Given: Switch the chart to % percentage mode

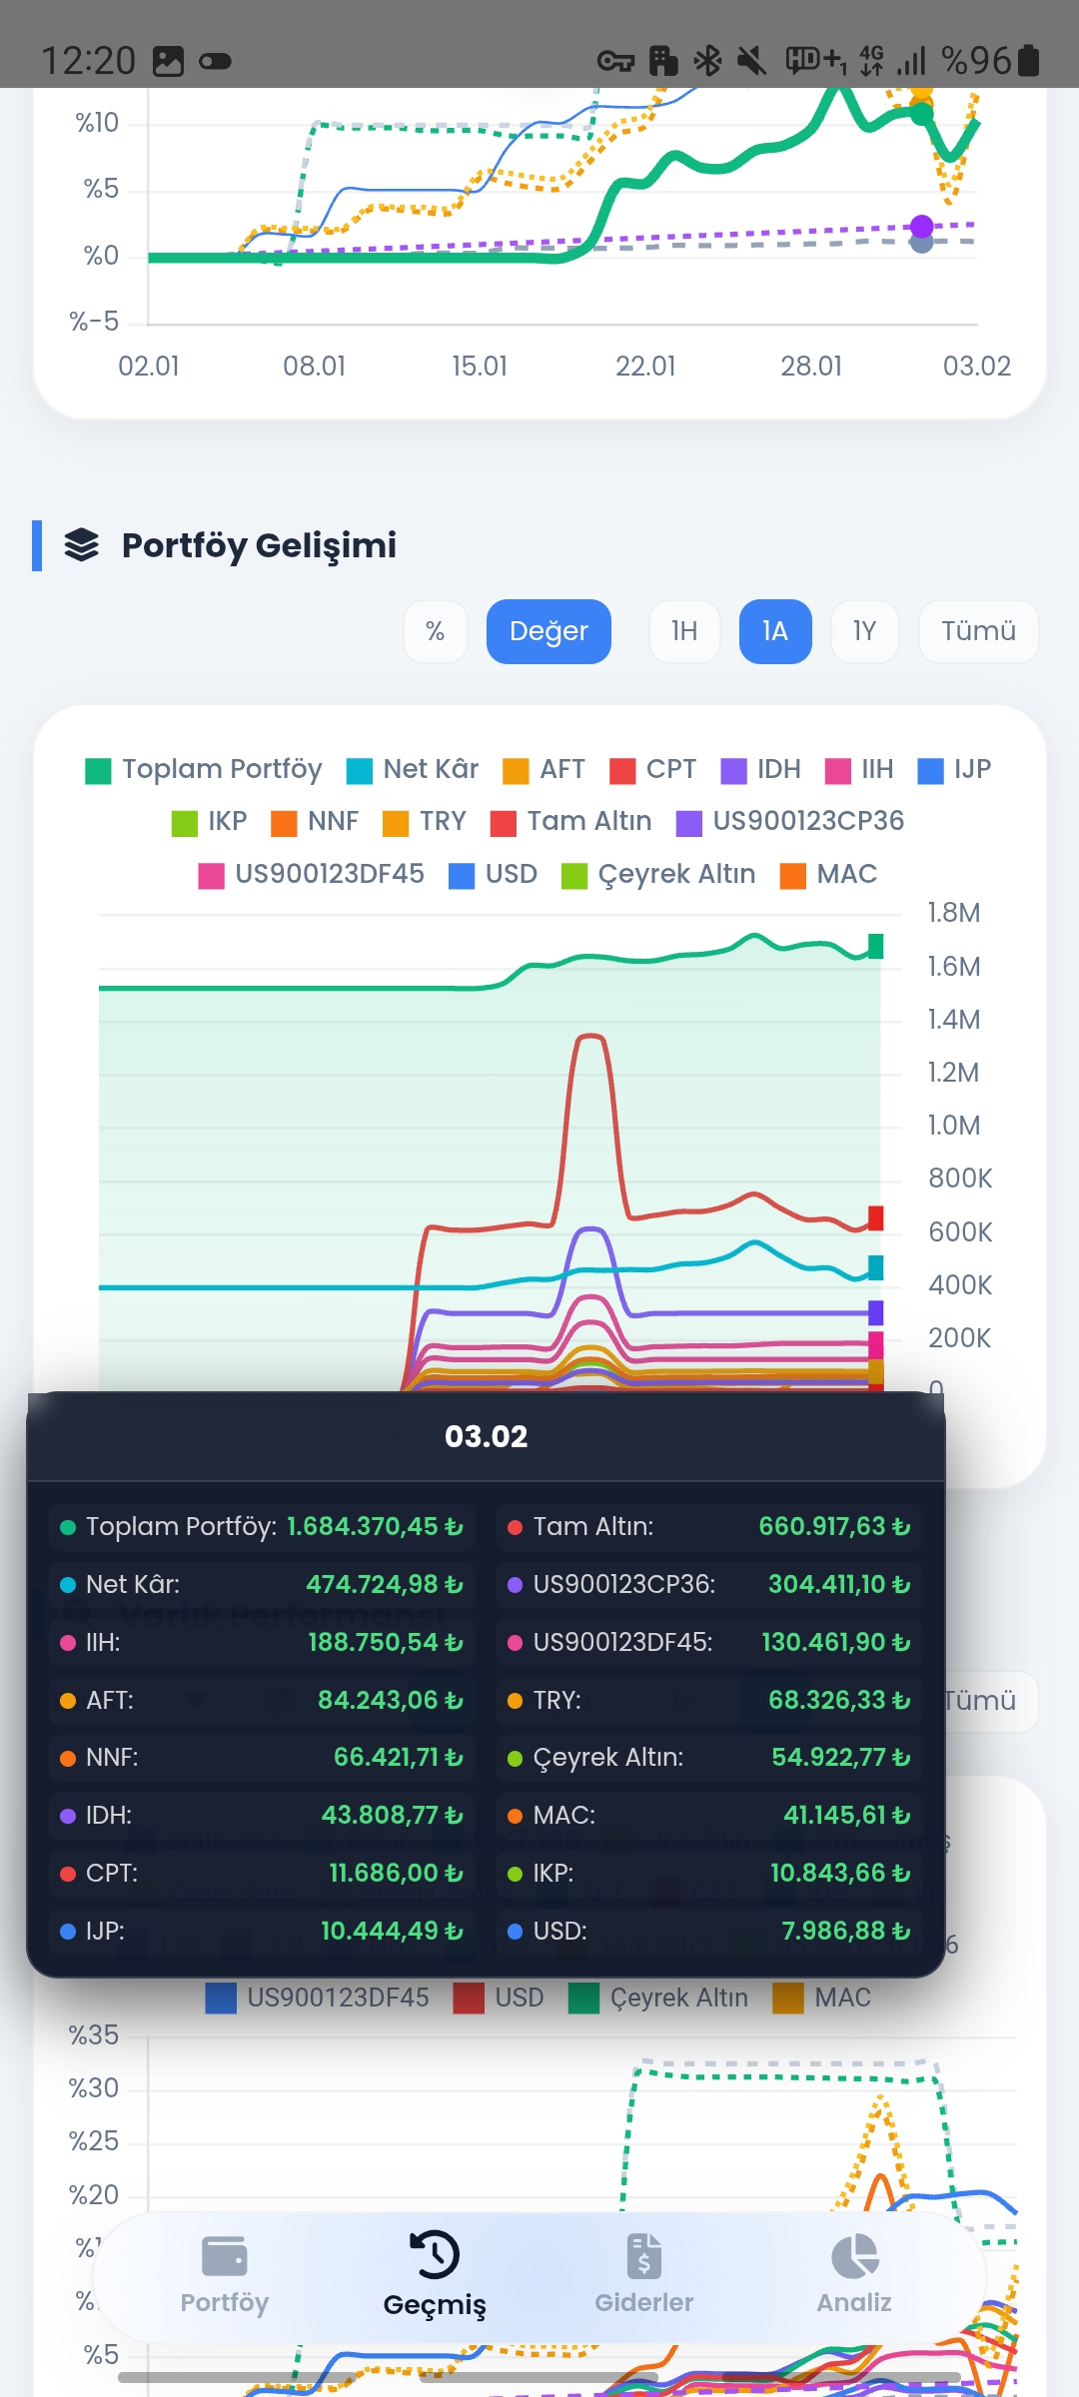Looking at the screenshot, I should point(435,631).
